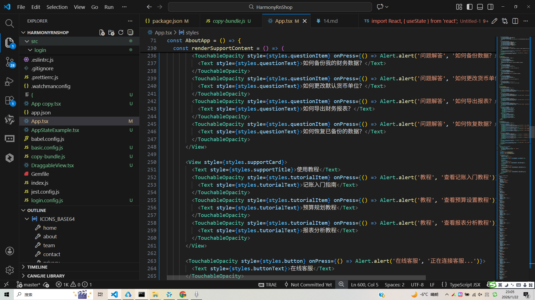This screenshot has height=300, width=535.
Task: Collapse ICONS_BASE64 in the Outline
Action: click(27, 219)
